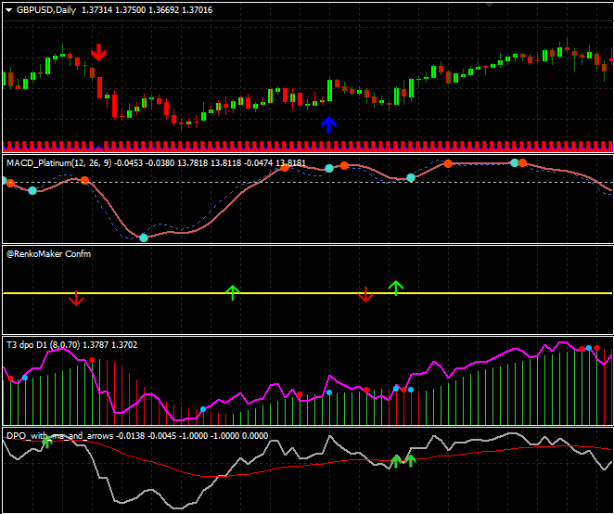
Task: Select the big blue buy arrow on price chart
Action: click(x=329, y=124)
